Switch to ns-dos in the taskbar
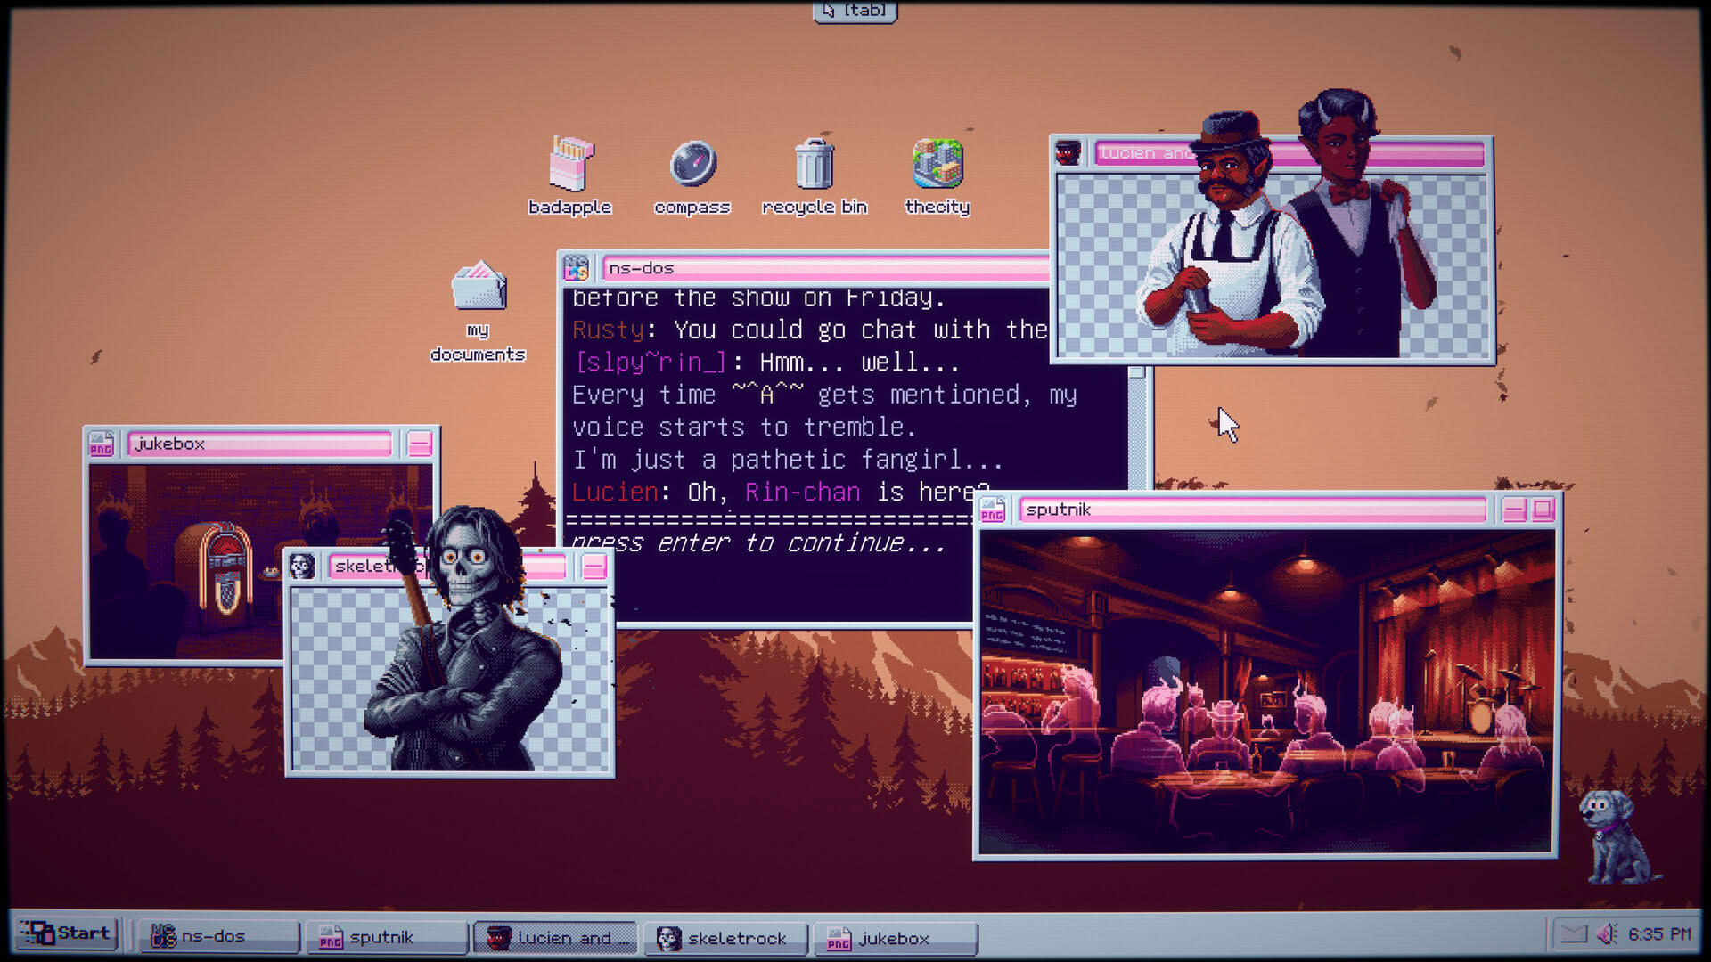 click(218, 936)
